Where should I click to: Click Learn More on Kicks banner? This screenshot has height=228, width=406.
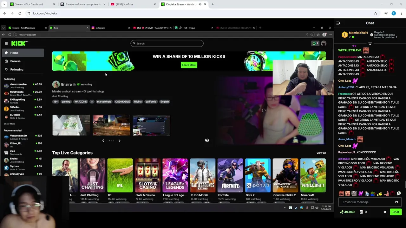coord(189,65)
